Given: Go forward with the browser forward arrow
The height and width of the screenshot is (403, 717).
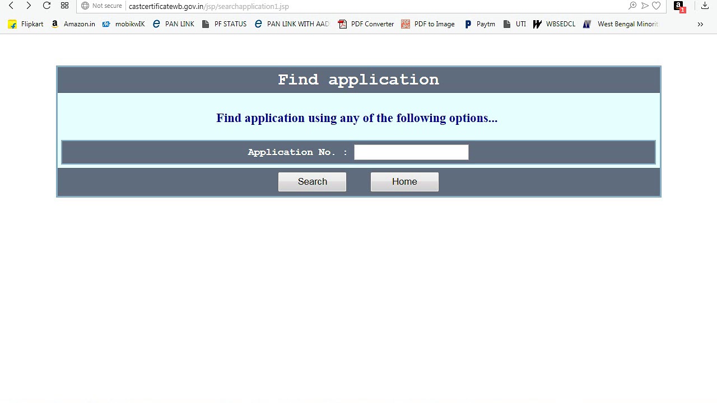Looking at the screenshot, I should (29, 6).
